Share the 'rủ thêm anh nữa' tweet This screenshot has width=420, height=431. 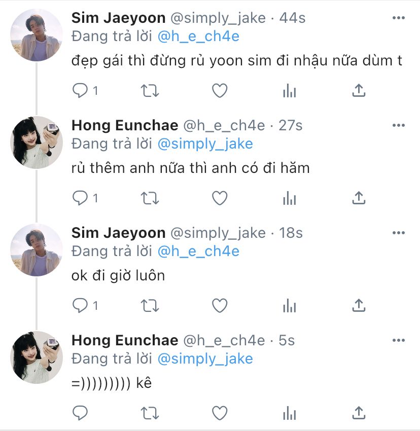pyautogui.click(x=359, y=198)
